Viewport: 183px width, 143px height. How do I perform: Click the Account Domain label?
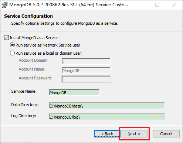34,60
